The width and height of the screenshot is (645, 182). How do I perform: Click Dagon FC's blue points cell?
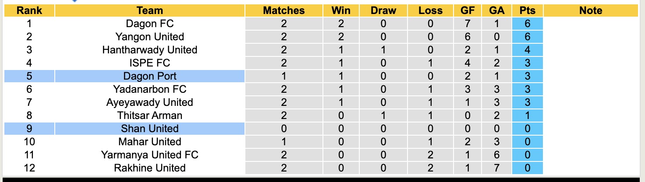click(527, 24)
